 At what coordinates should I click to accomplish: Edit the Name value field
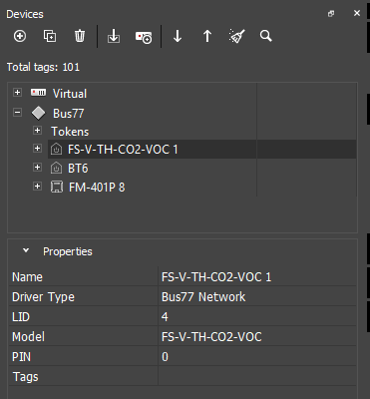[257, 277]
